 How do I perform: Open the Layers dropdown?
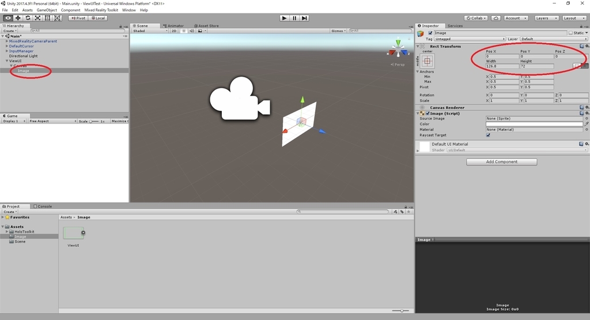click(x=546, y=18)
